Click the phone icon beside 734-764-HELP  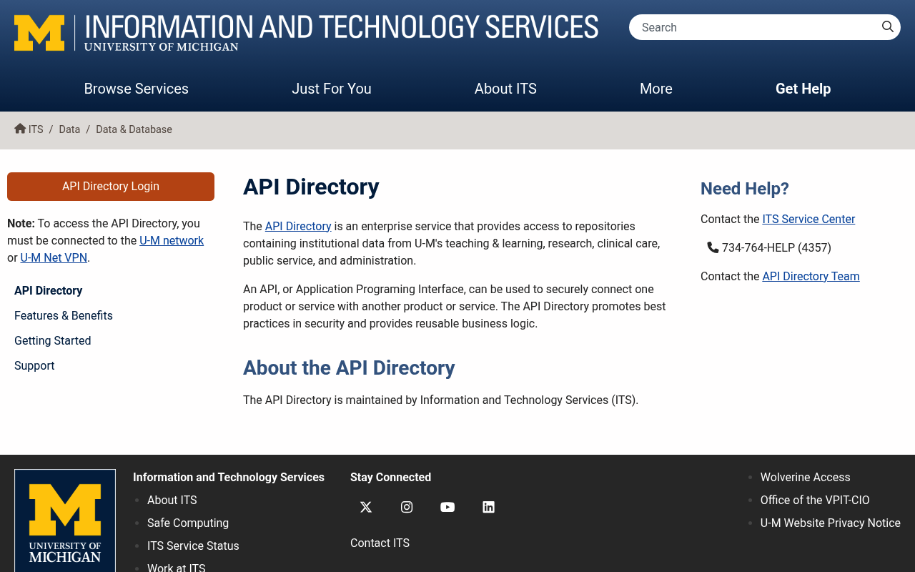tap(713, 247)
